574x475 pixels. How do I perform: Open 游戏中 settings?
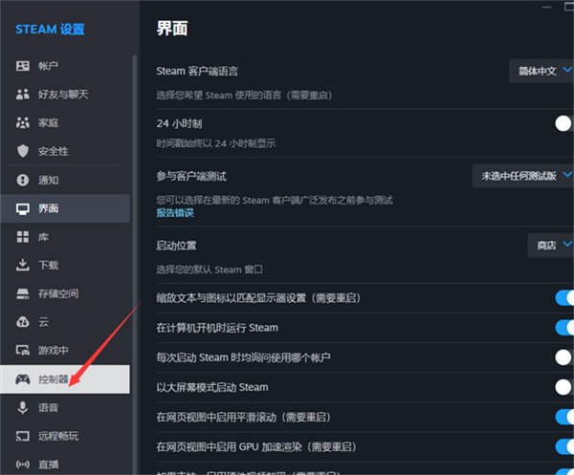coord(65,351)
